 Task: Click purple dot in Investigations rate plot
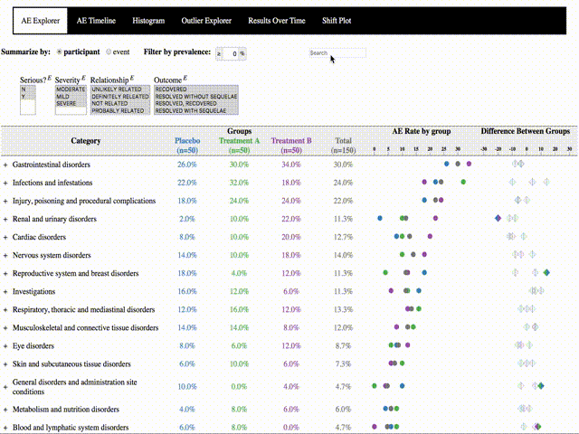tap(391, 290)
